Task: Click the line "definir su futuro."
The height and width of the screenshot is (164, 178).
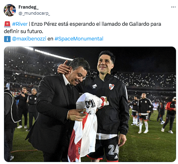Action: tap(24, 31)
